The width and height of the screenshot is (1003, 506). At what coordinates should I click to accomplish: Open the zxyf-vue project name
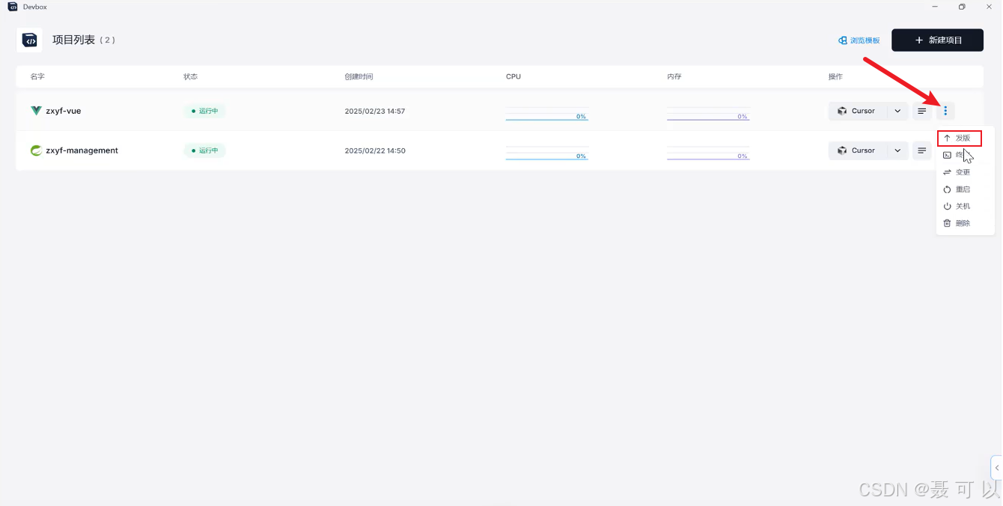coord(64,111)
